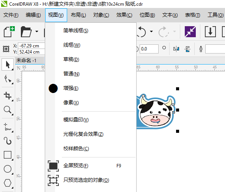Open the 布局(L) menu
The image size is (225, 192).
[x=78, y=15]
